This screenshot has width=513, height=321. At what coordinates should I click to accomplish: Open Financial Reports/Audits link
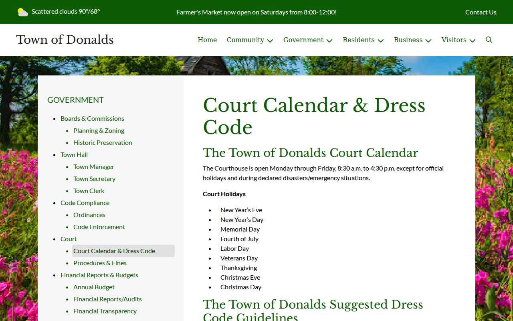[107, 299]
